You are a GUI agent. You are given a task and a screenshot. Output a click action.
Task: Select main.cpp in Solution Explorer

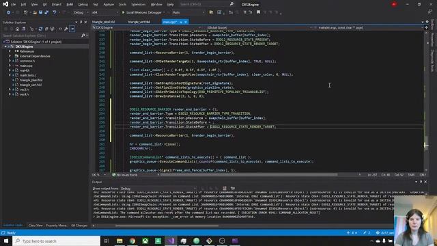coord(26,66)
